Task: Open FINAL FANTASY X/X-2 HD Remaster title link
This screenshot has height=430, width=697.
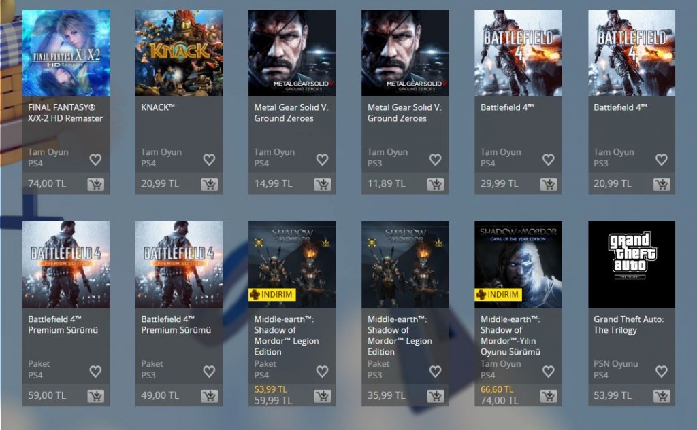Action: click(x=65, y=113)
